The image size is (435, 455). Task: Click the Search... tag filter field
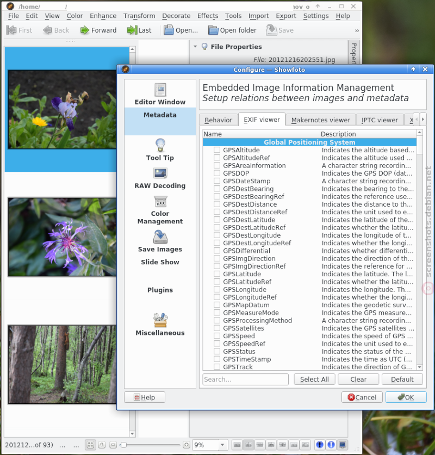pos(246,379)
